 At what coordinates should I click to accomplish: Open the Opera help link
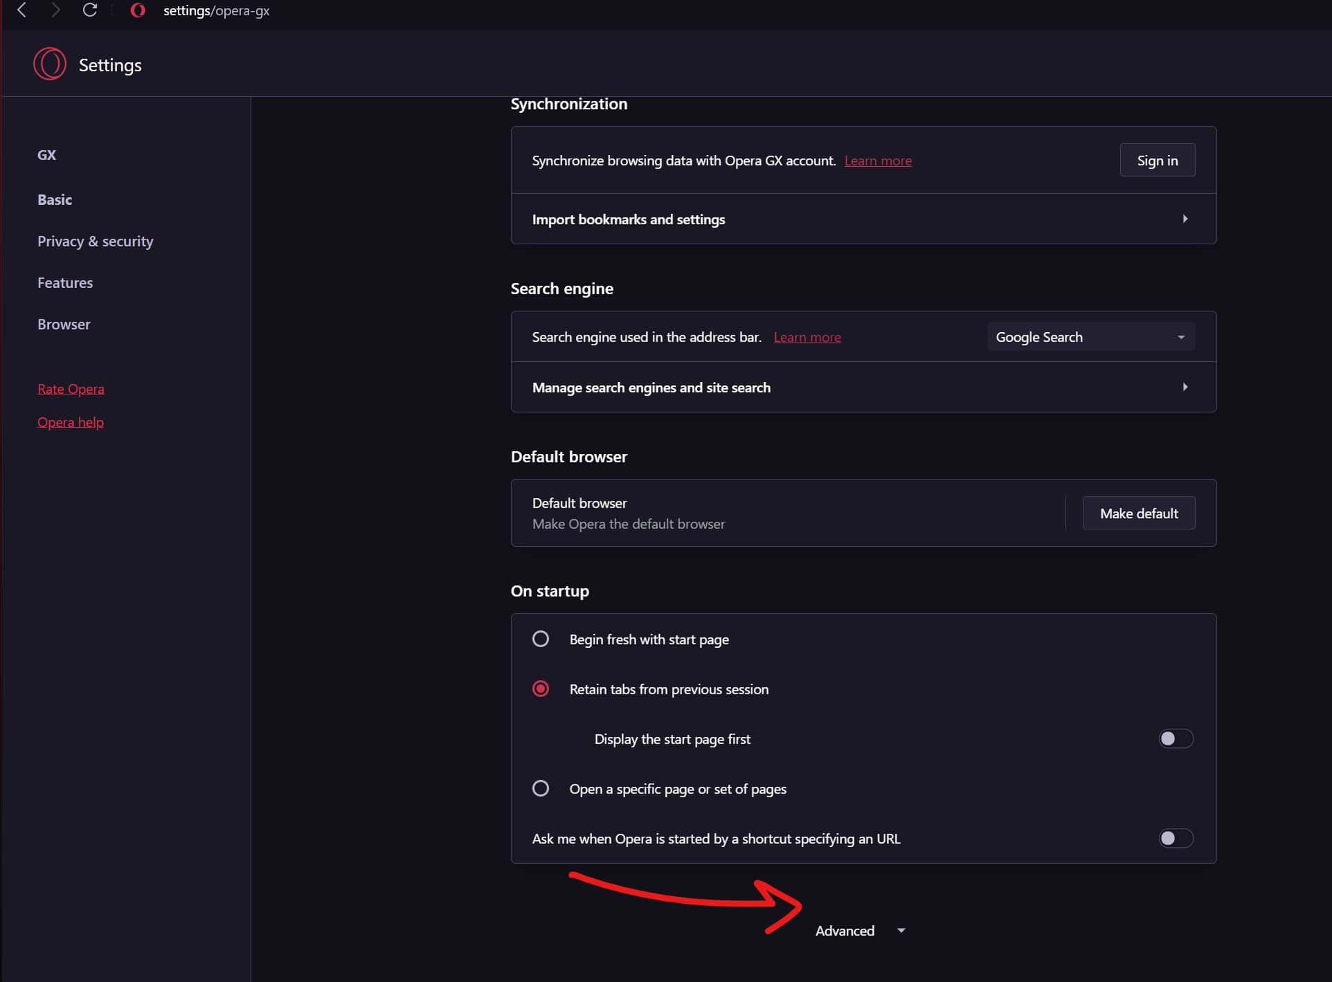71,422
